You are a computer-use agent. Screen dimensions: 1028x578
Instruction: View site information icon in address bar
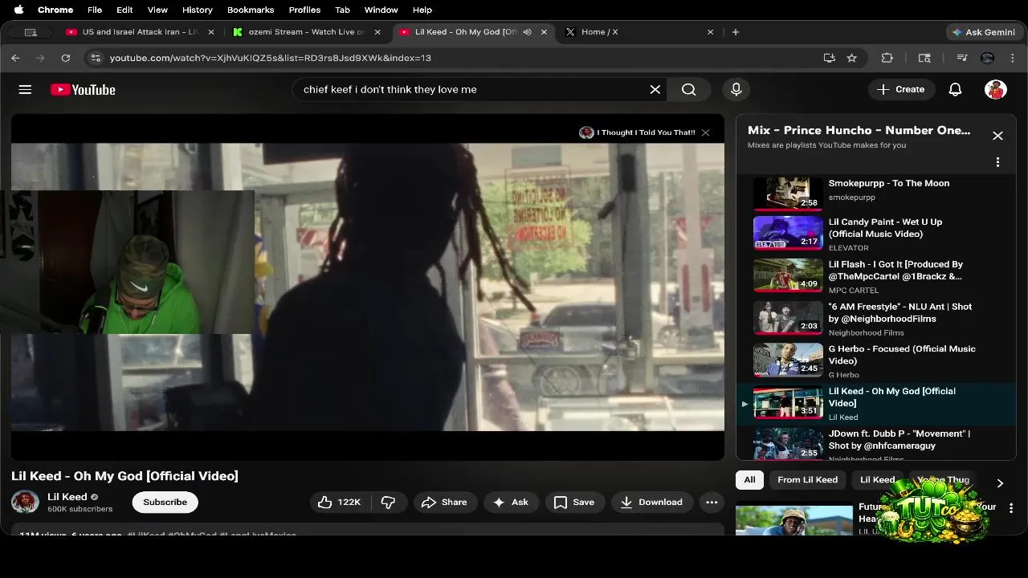coord(96,58)
